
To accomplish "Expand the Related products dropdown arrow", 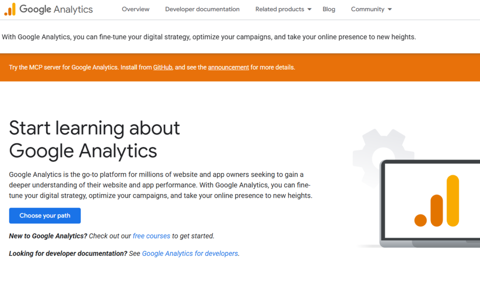I will tap(309, 9).
